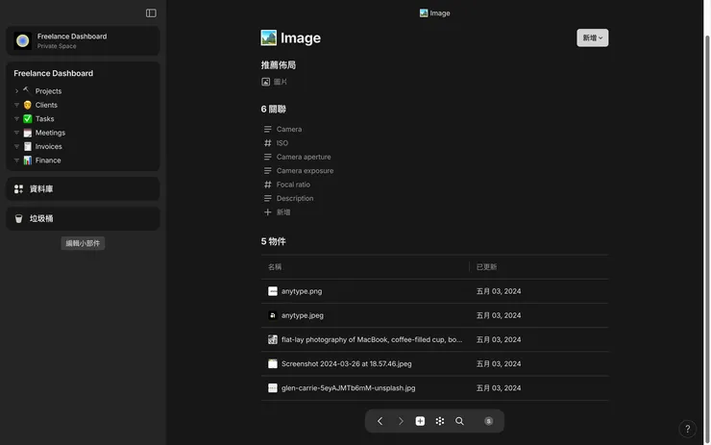Click the Screenshot 2024-03-26 thumbnail icon
The width and height of the screenshot is (711, 445).
(273, 364)
